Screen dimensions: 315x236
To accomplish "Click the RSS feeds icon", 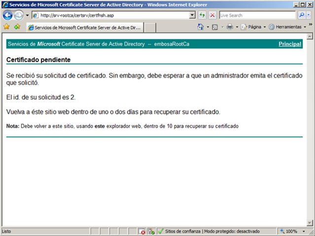I will point(215,27).
